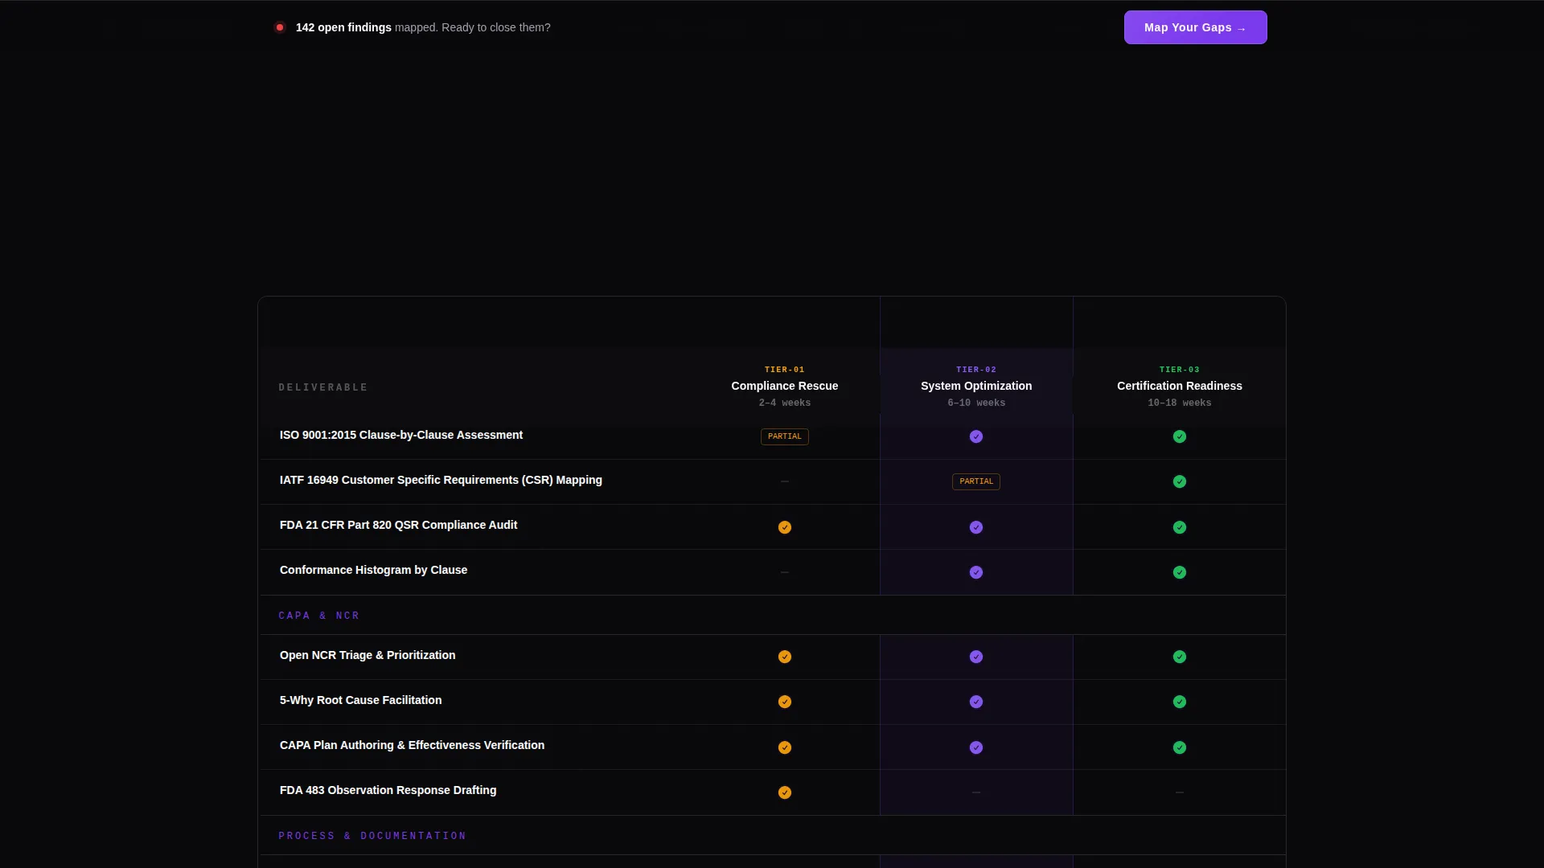The image size is (1544, 868).
Task: Select the Certification Readiness tier header
Action: [x=1180, y=386]
